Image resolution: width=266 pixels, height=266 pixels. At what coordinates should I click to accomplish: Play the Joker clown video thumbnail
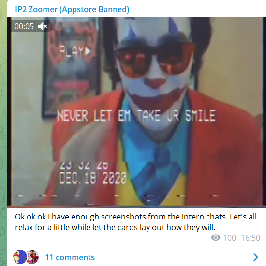click(136, 112)
